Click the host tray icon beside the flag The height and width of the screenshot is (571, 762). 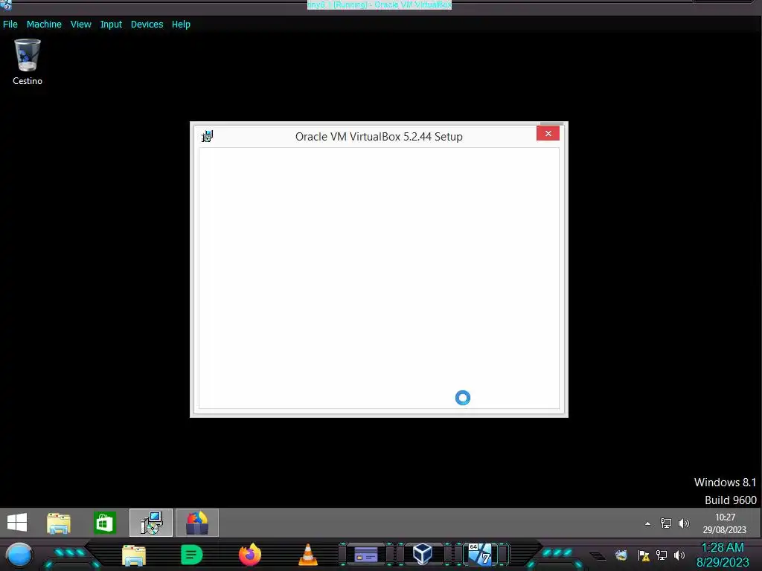[621, 555]
